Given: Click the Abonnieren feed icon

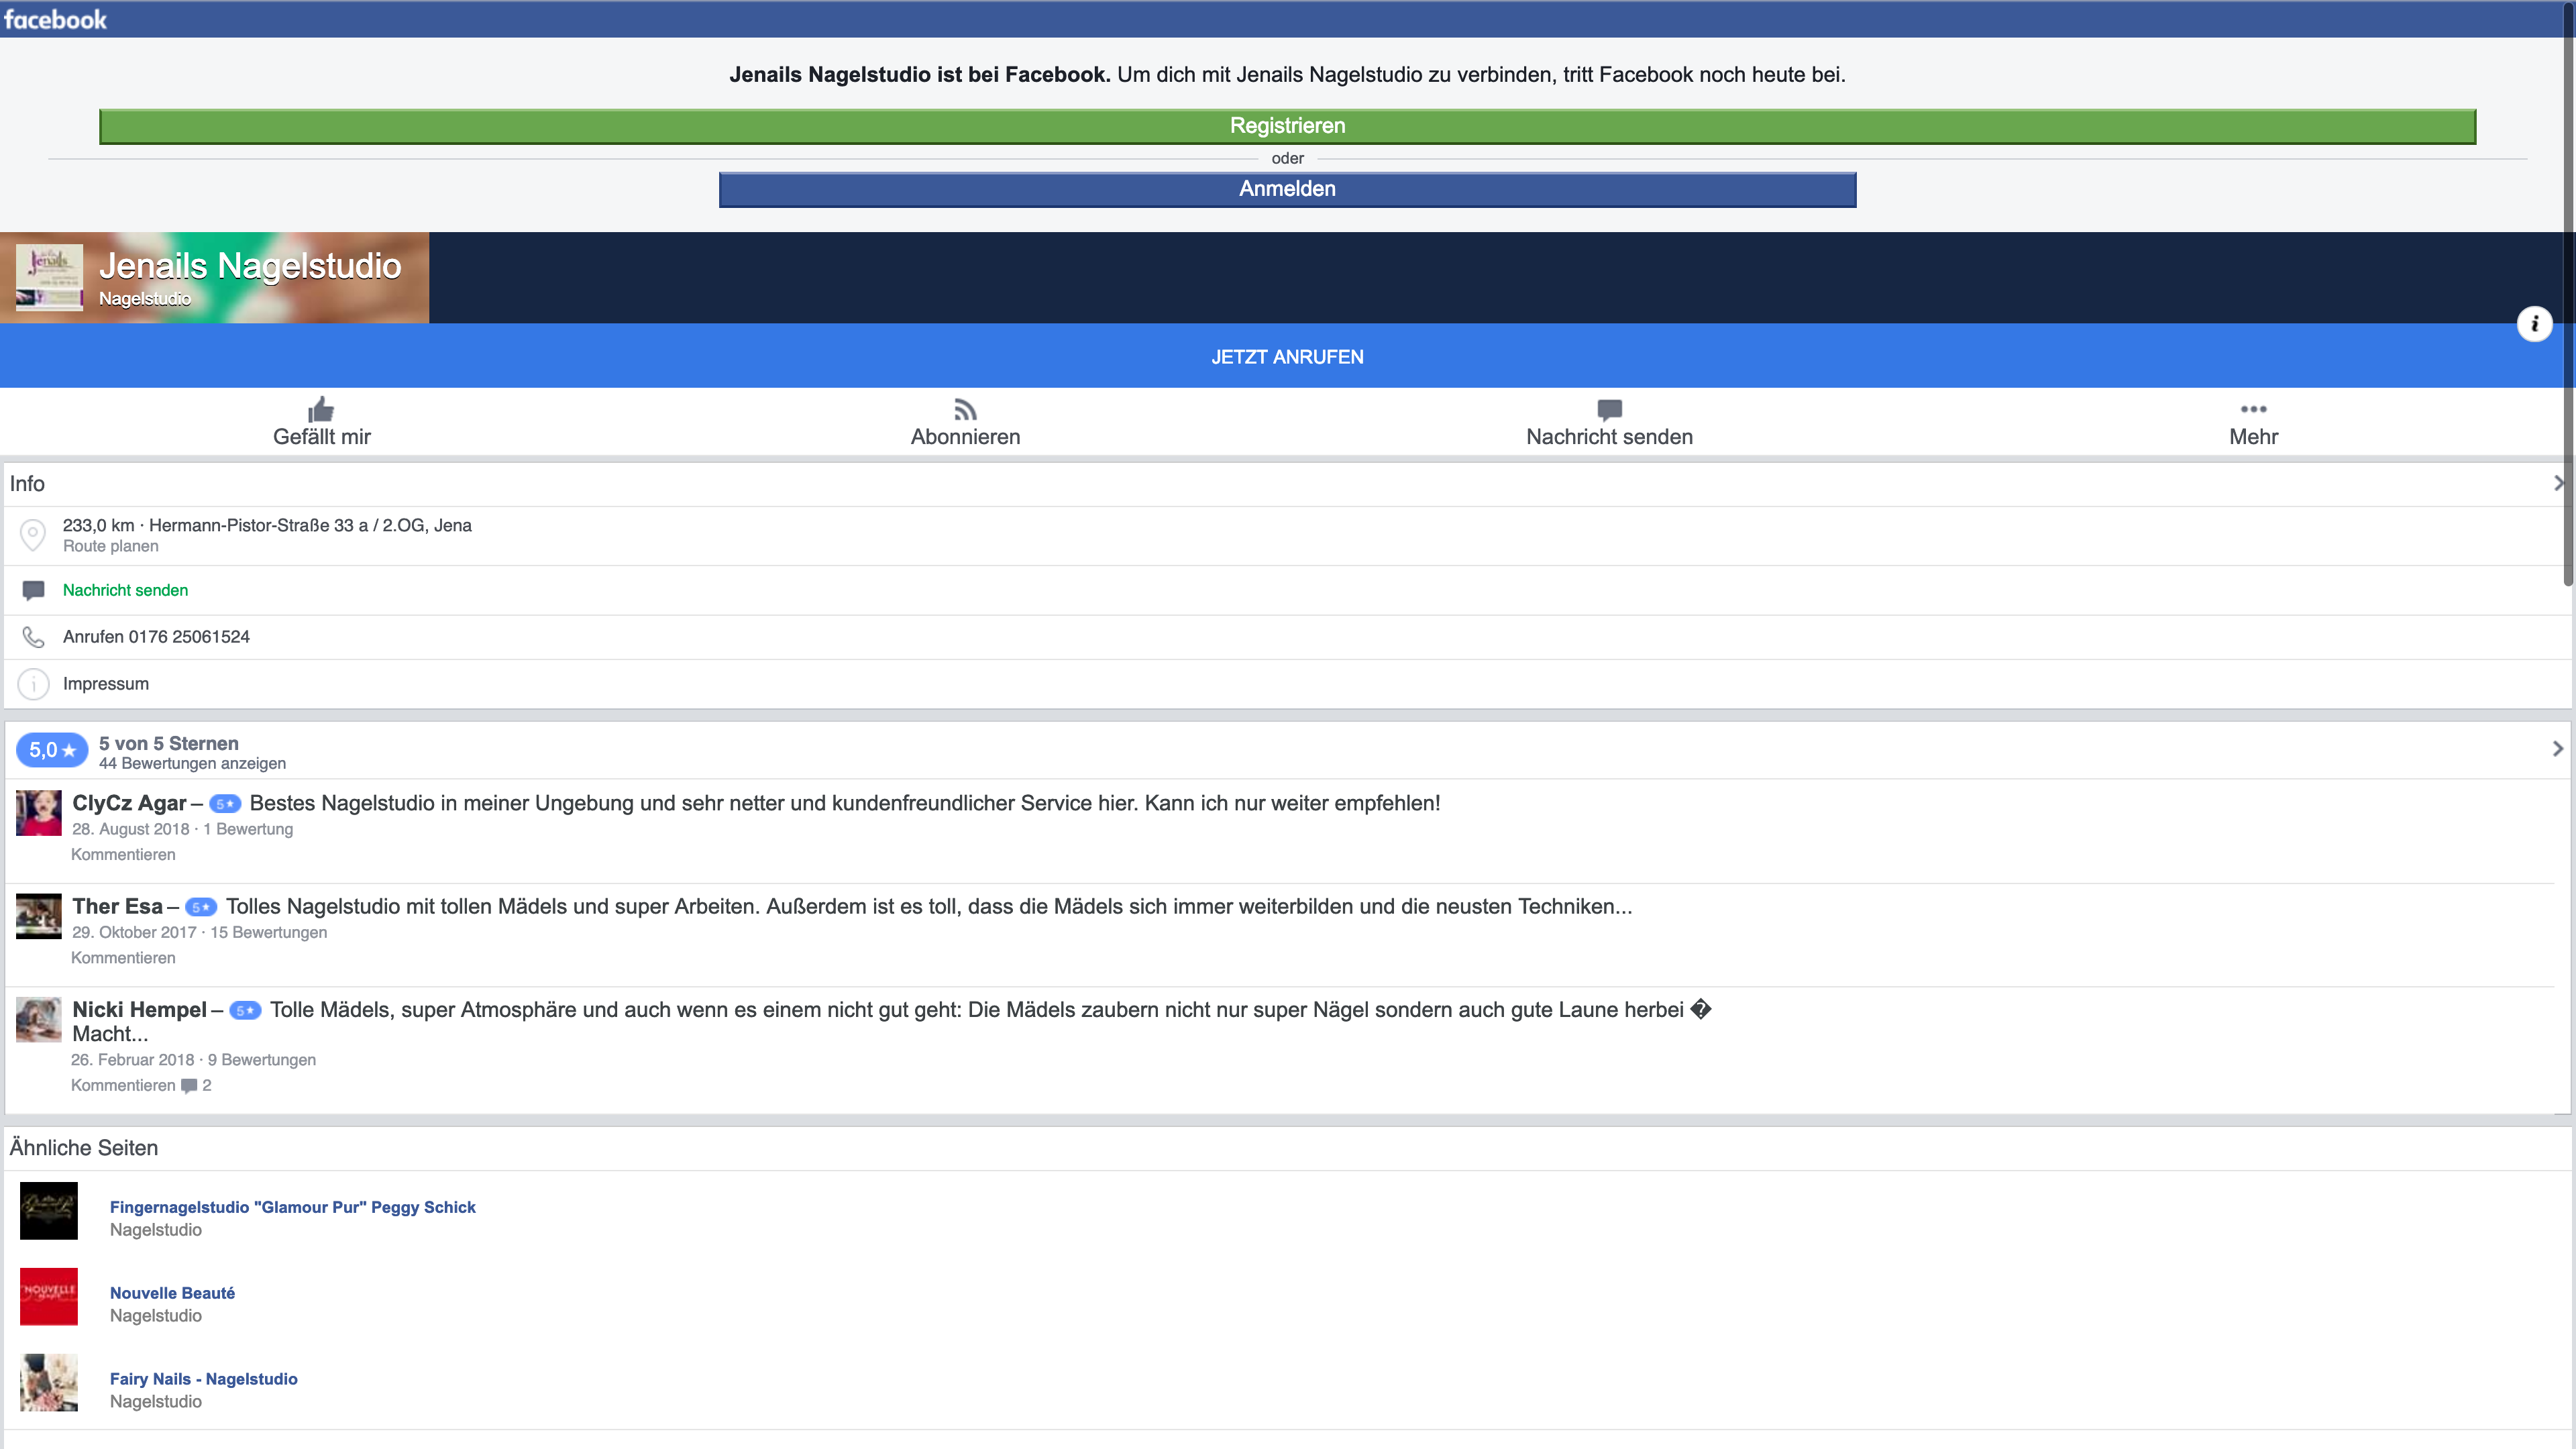Looking at the screenshot, I should [x=965, y=410].
